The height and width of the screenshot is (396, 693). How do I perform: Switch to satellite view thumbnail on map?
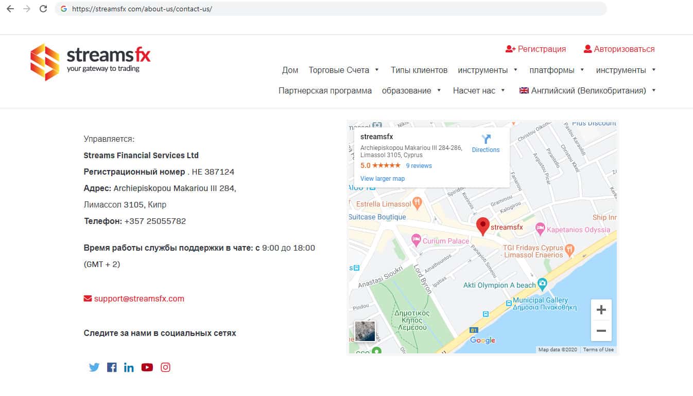365,331
